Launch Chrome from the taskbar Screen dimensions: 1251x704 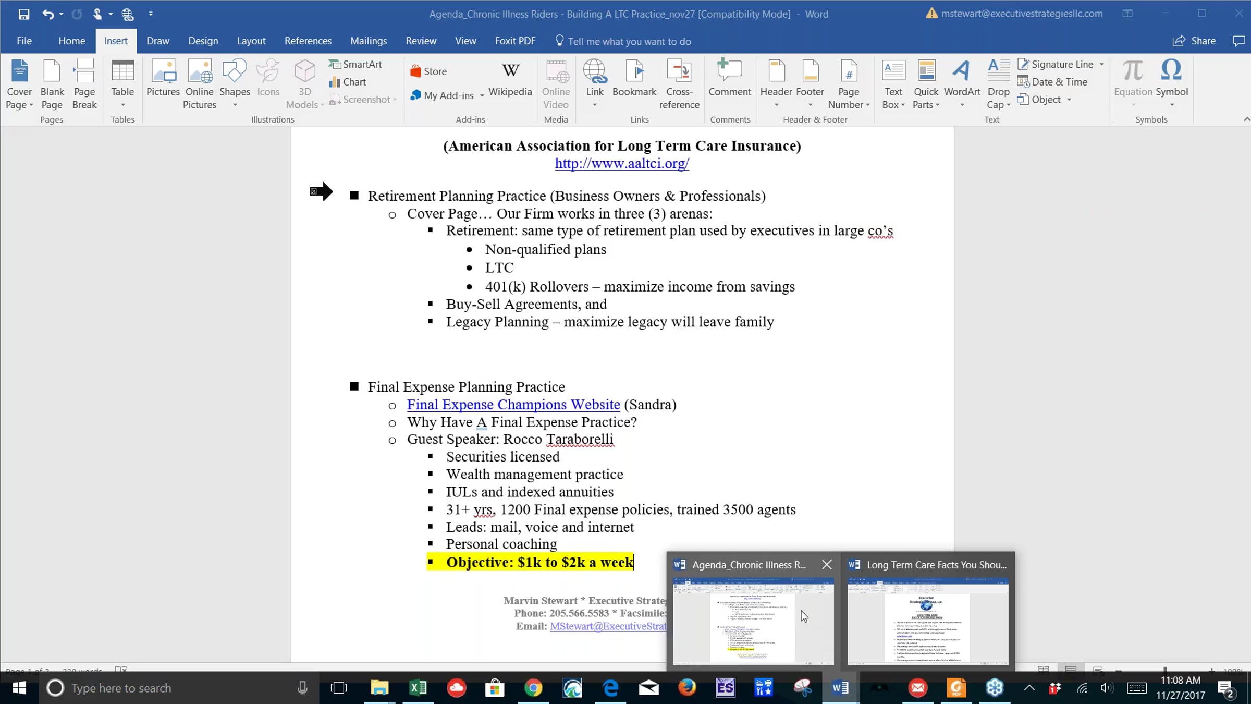click(533, 688)
